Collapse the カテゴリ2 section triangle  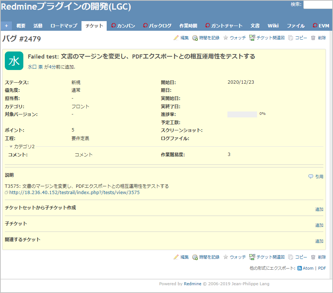tap(10, 146)
